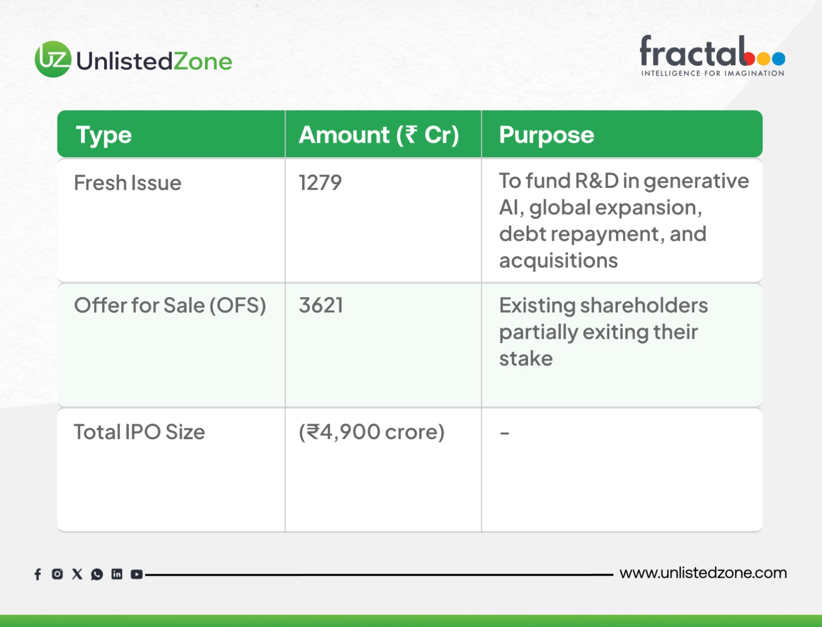This screenshot has width=822, height=627.
Task: Open the YouTube icon
Action: 136,574
